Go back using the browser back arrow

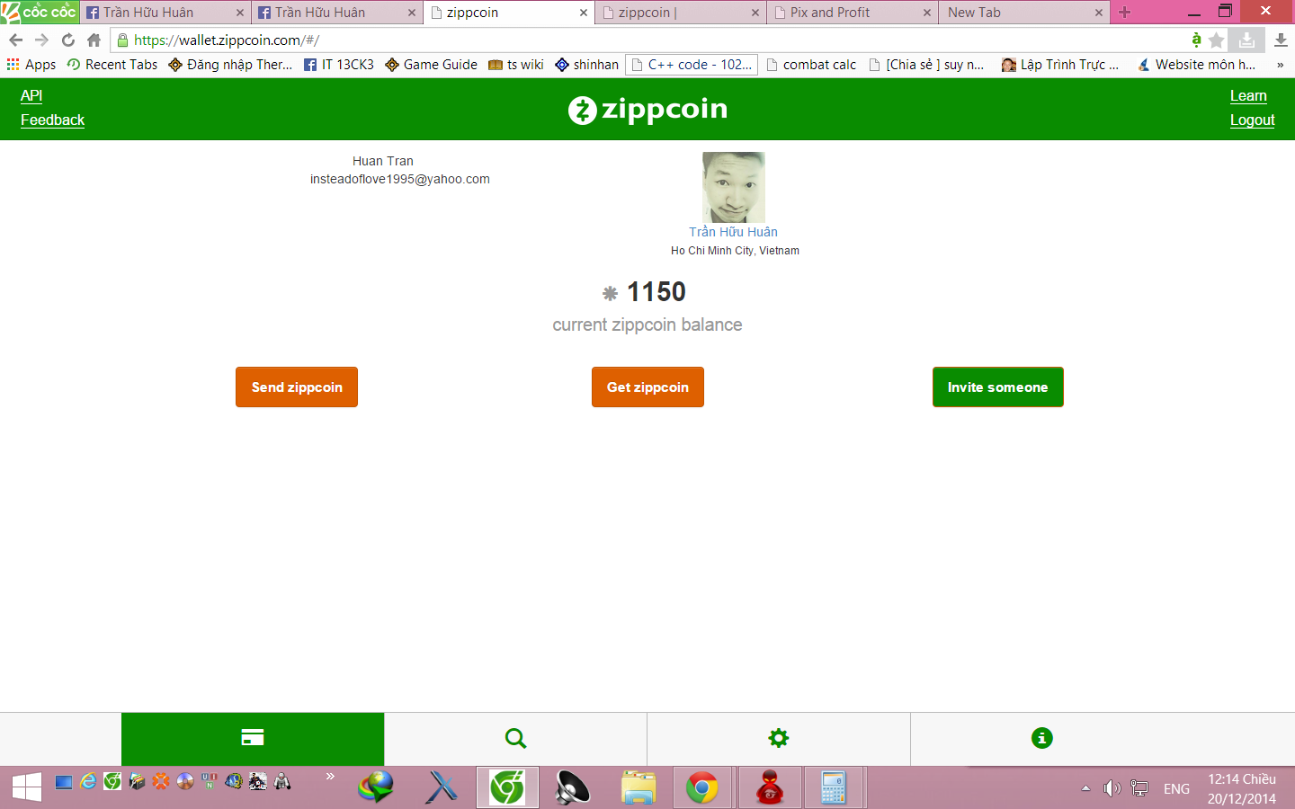15,40
